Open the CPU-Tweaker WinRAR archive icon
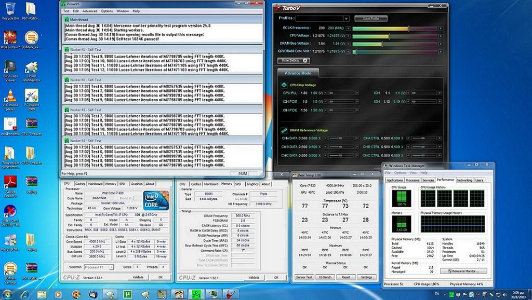This screenshot has width=532, height=300. [x=31, y=127]
